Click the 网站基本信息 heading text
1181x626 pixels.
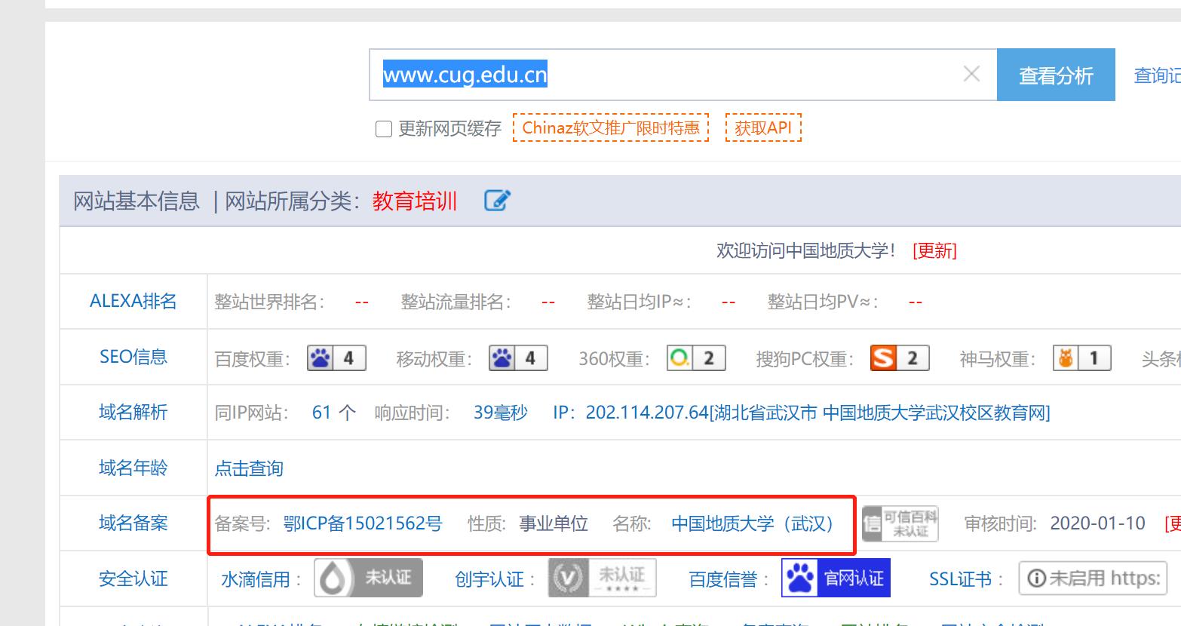[136, 201]
